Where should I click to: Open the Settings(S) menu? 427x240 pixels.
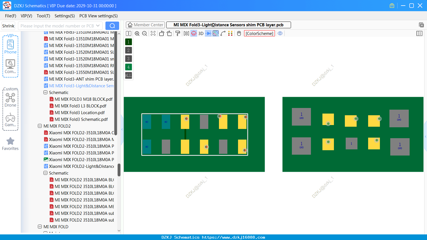pos(65,16)
